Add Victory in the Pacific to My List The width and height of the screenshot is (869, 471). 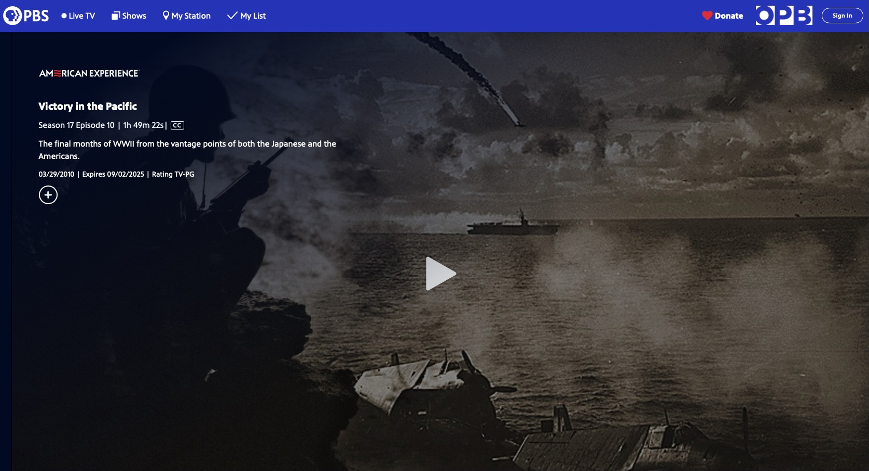click(48, 195)
